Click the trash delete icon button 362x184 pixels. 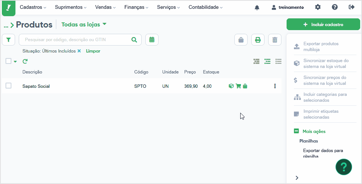(275, 40)
